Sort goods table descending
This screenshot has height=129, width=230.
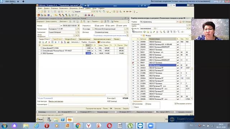[65, 42]
